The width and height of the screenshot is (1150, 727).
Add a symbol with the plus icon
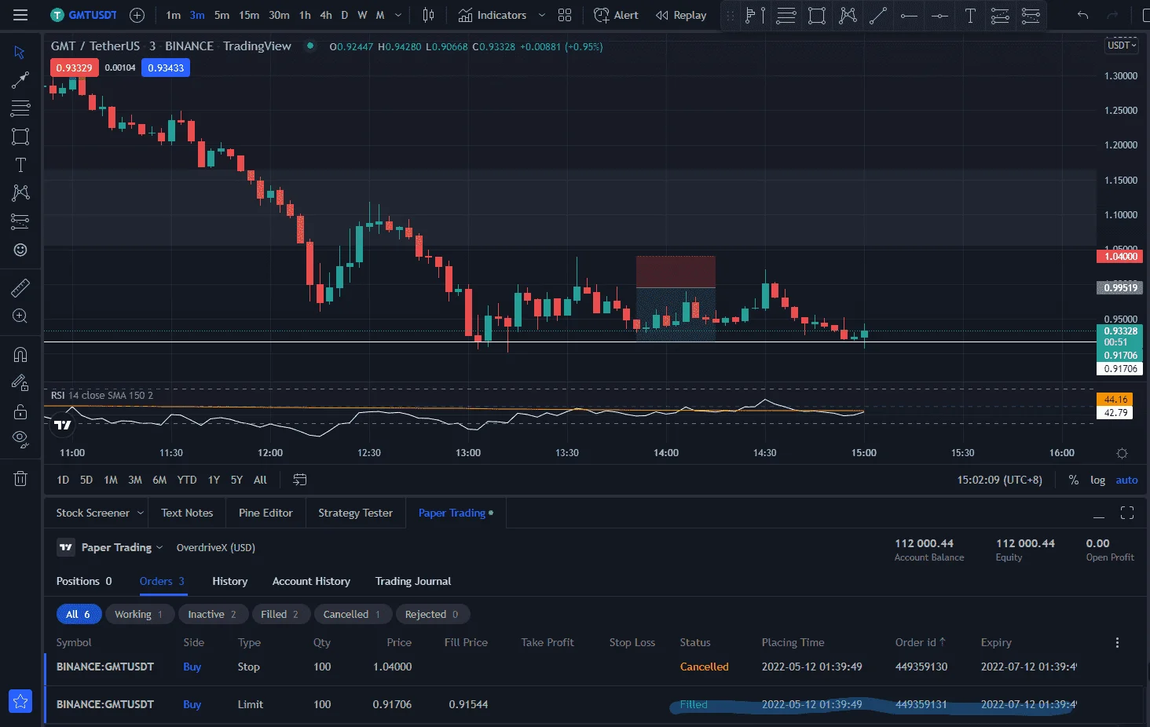137,15
